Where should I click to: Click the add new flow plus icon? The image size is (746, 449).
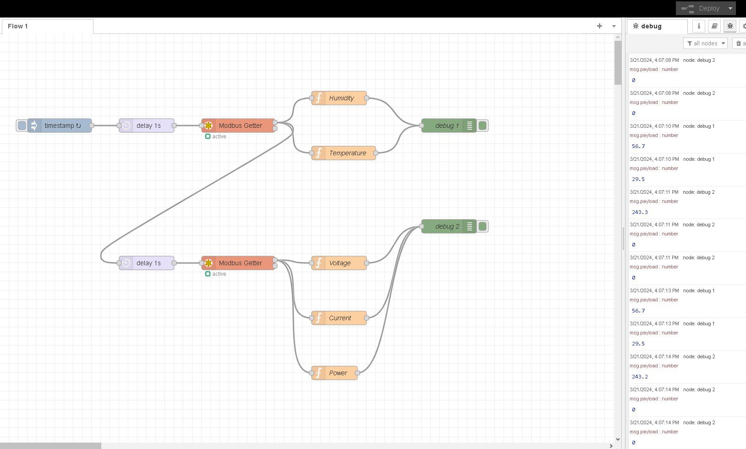coord(599,26)
